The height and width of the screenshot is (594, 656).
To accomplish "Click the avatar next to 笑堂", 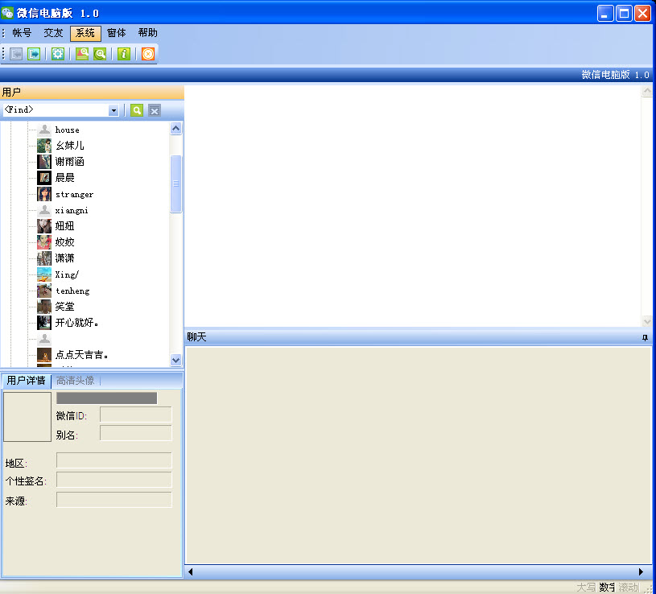I will pyautogui.click(x=44, y=307).
